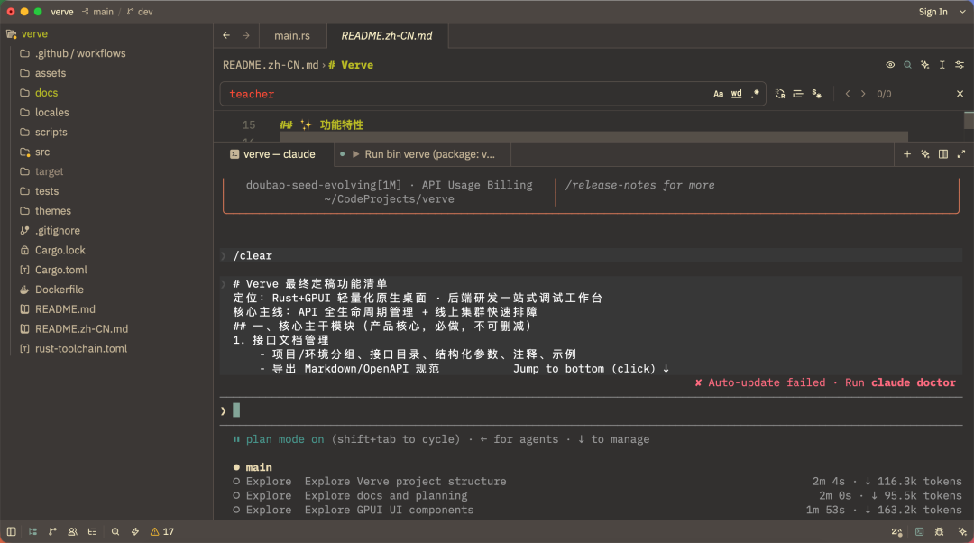Viewport: 974px width, 543px height.
Task: Open the Collab panel people icon
Action: coord(73,532)
